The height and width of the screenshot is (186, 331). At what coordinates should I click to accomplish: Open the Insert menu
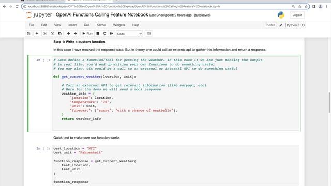click(x=72, y=25)
